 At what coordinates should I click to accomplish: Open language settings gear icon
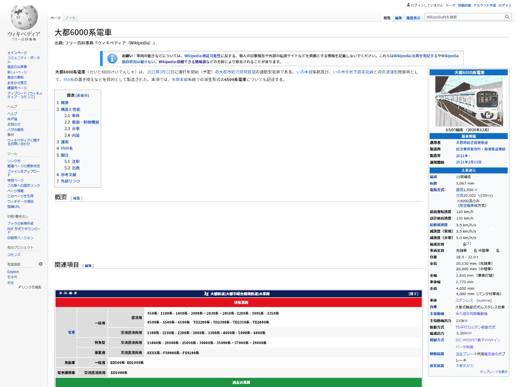[x=40, y=264]
